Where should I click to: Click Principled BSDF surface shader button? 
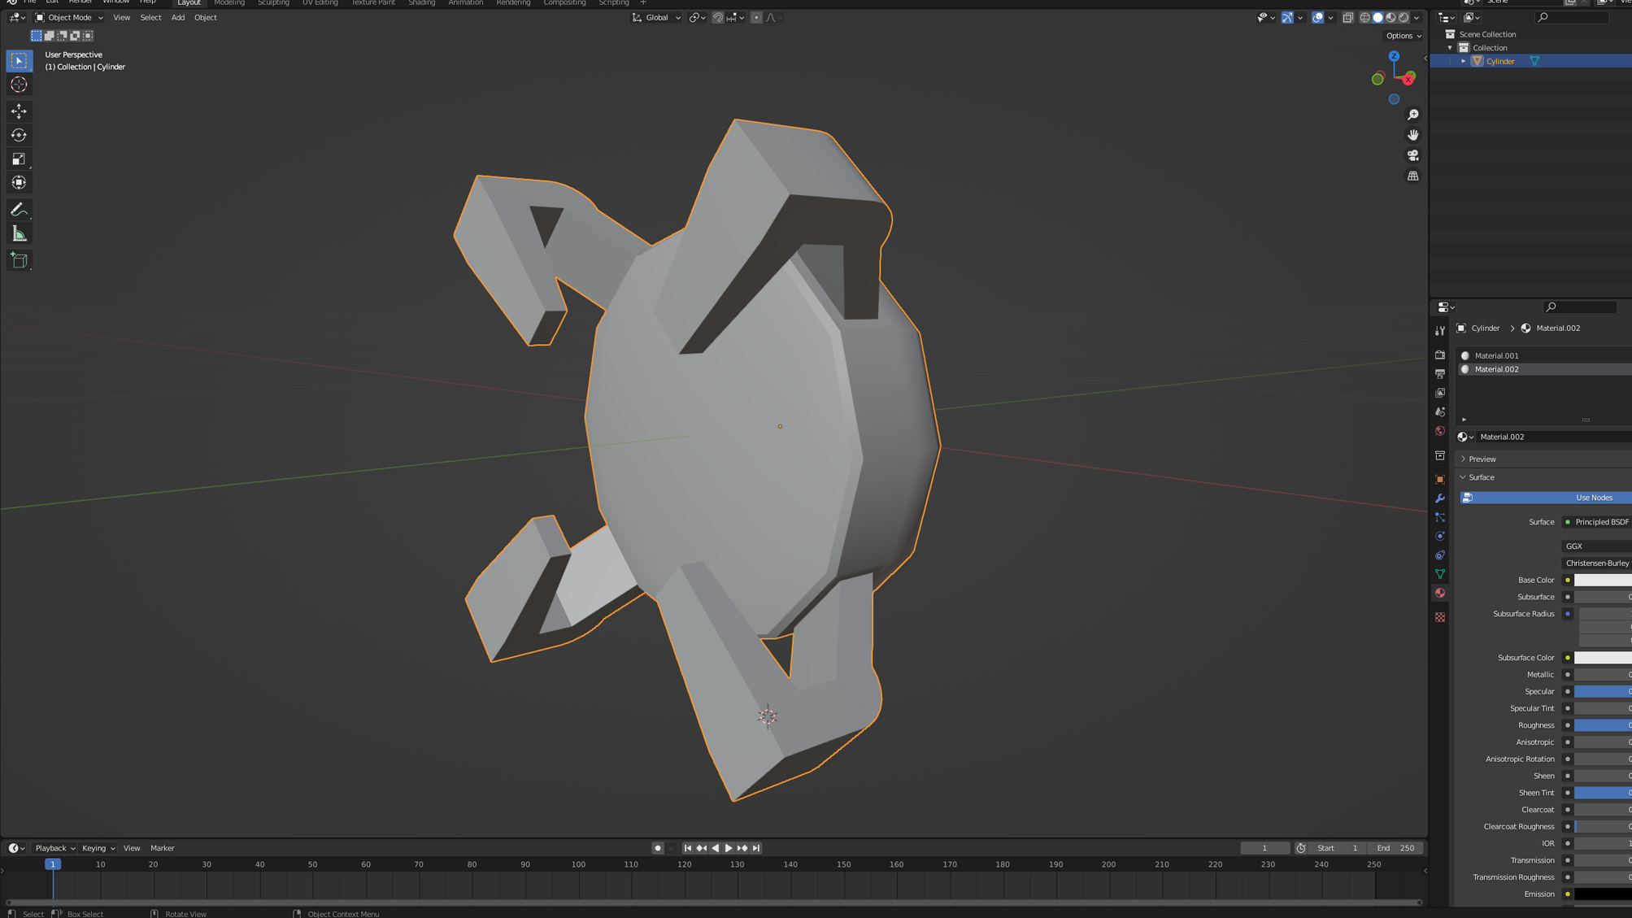click(1597, 522)
